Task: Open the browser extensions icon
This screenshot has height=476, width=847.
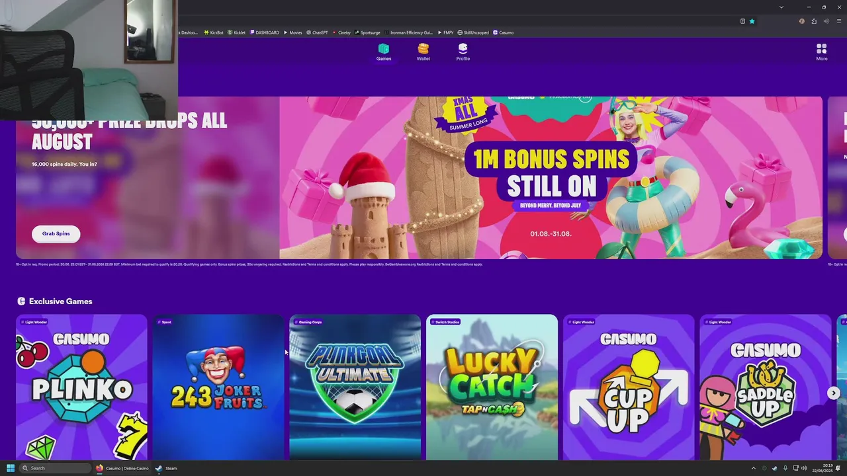Action: [x=814, y=21]
